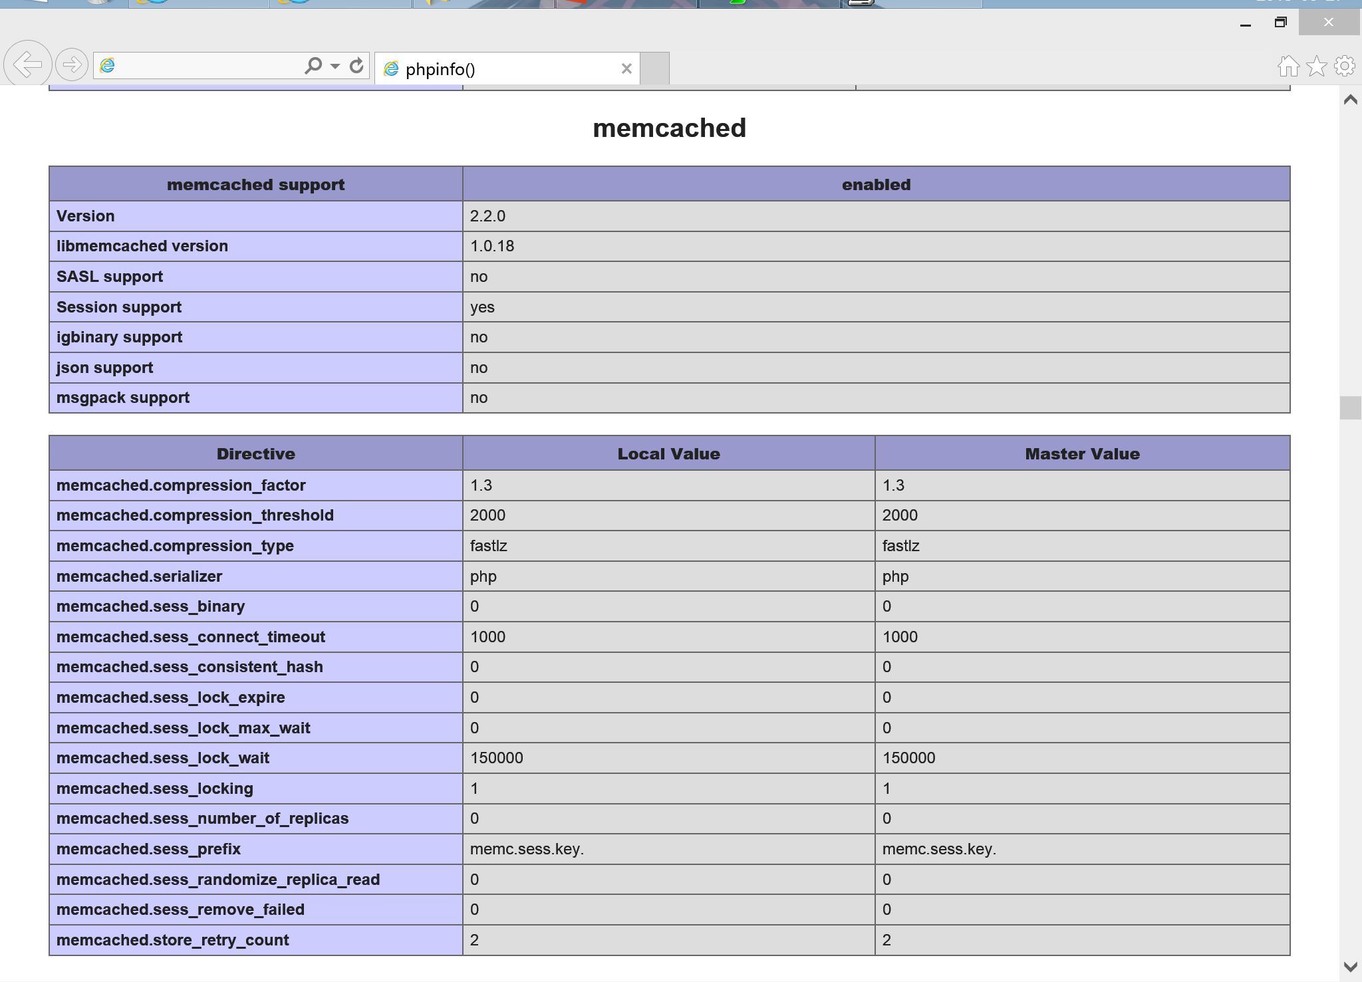1362x982 pixels.
Task: Click the search magnifier in address bar
Action: coord(313,65)
